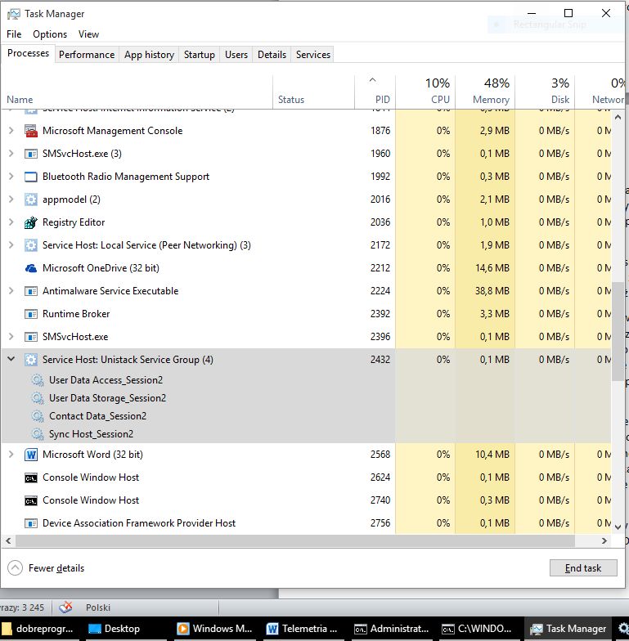This screenshot has height=641, width=629.
Task: Open the View menu
Action: (x=88, y=34)
